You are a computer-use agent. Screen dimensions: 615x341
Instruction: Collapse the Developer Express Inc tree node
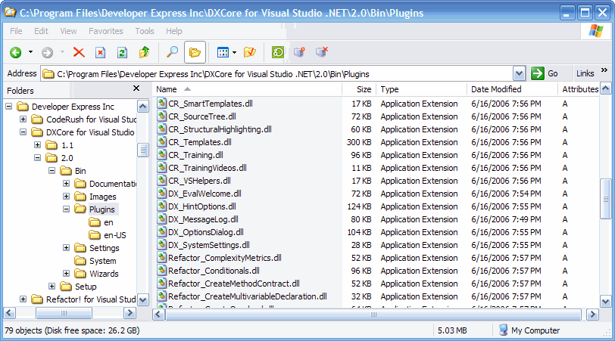(9, 106)
